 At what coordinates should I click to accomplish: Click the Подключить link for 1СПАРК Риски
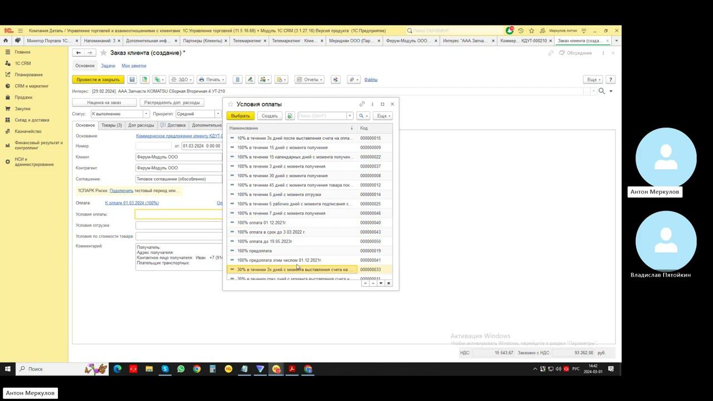click(x=121, y=190)
